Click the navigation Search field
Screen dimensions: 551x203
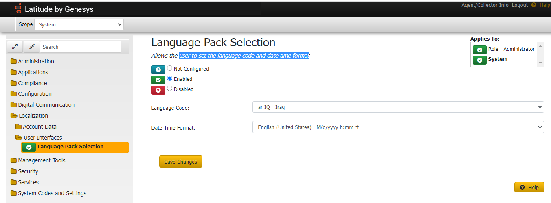[x=80, y=47]
